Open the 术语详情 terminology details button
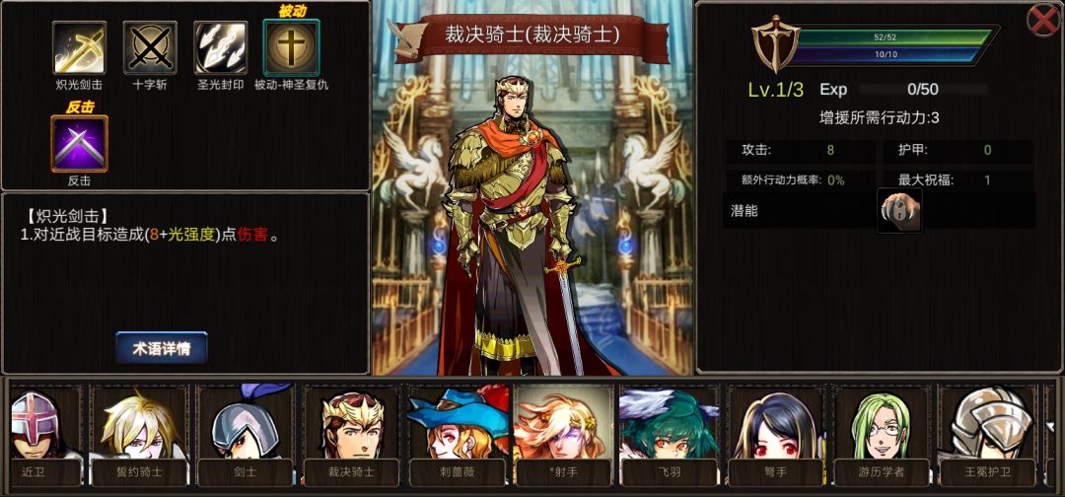Screen dimensions: 1065x497 pos(162,349)
